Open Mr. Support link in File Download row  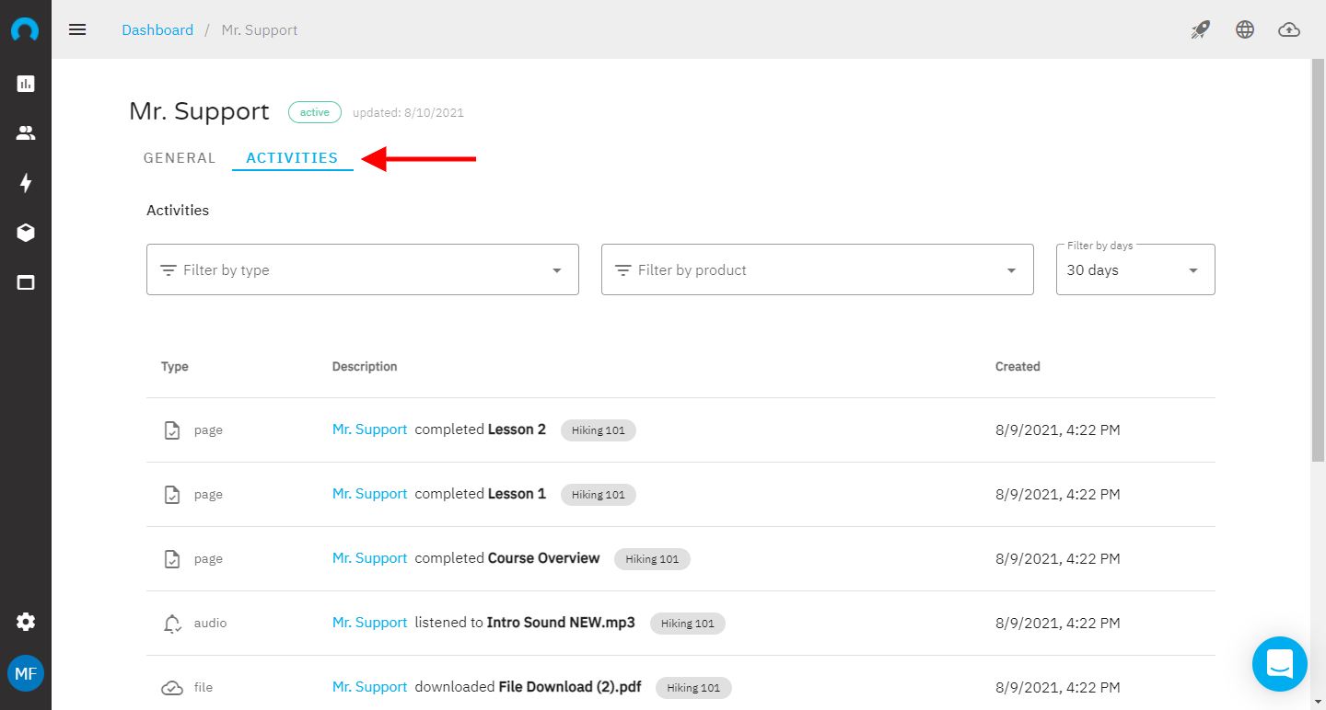pos(369,687)
